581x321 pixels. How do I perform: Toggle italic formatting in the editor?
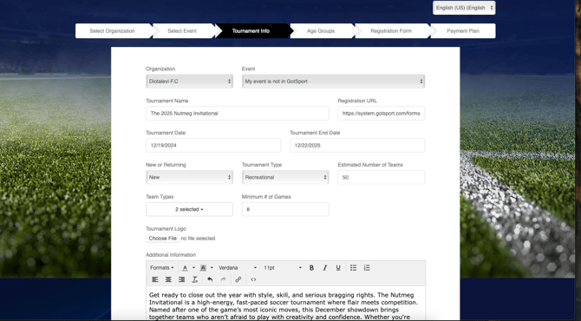click(325, 267)
